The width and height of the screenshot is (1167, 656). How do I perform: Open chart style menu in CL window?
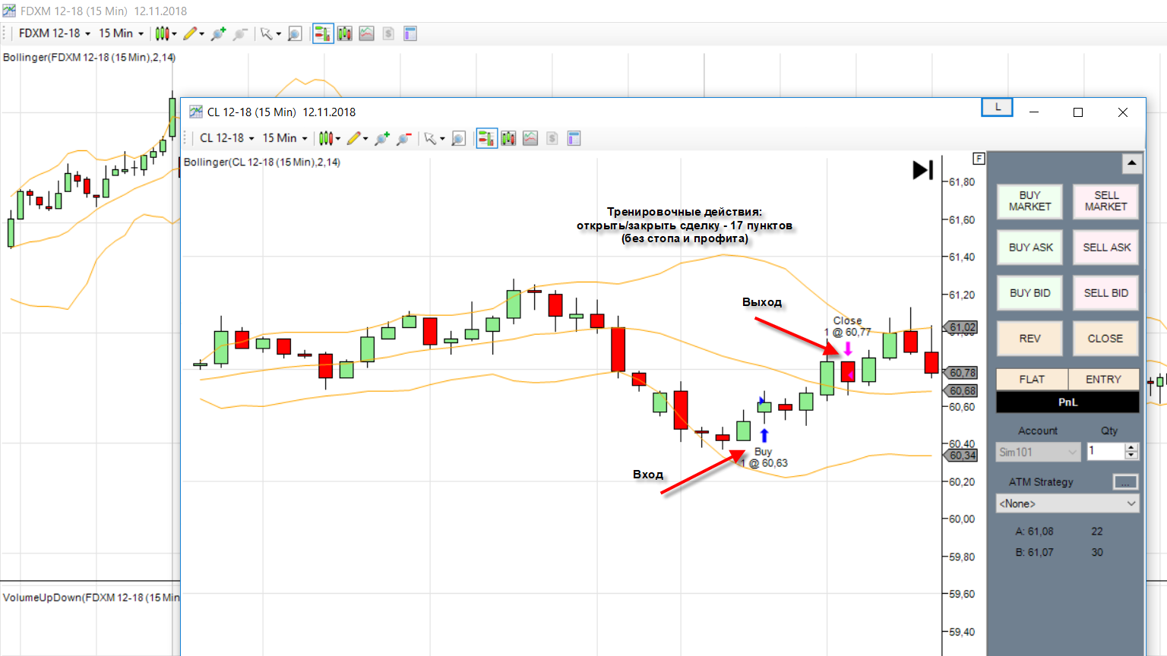[329, 138]
